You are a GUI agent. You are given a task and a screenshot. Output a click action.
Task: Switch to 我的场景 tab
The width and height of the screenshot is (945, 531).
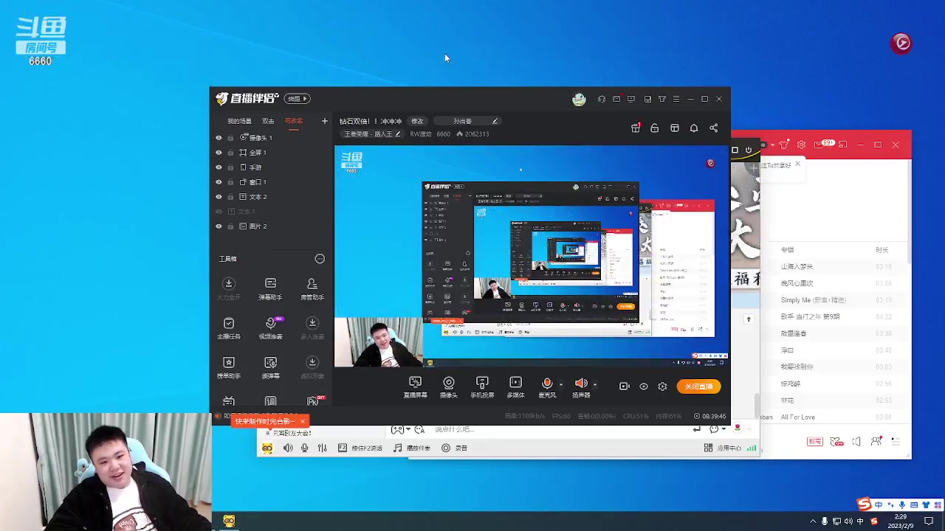(x=239, y=121)
